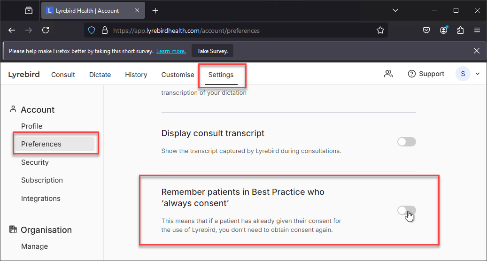Image resolution: width=487 pixels, height=261 pixels.
Task: Dismiss the Firefox survey notification bar
Action: (477, 51)
